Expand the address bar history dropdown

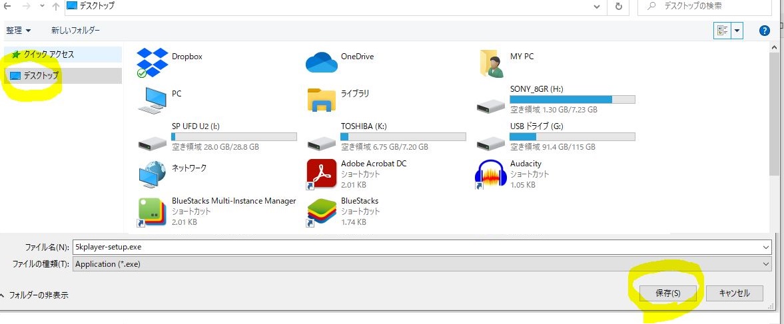click(x=597, y=6)
